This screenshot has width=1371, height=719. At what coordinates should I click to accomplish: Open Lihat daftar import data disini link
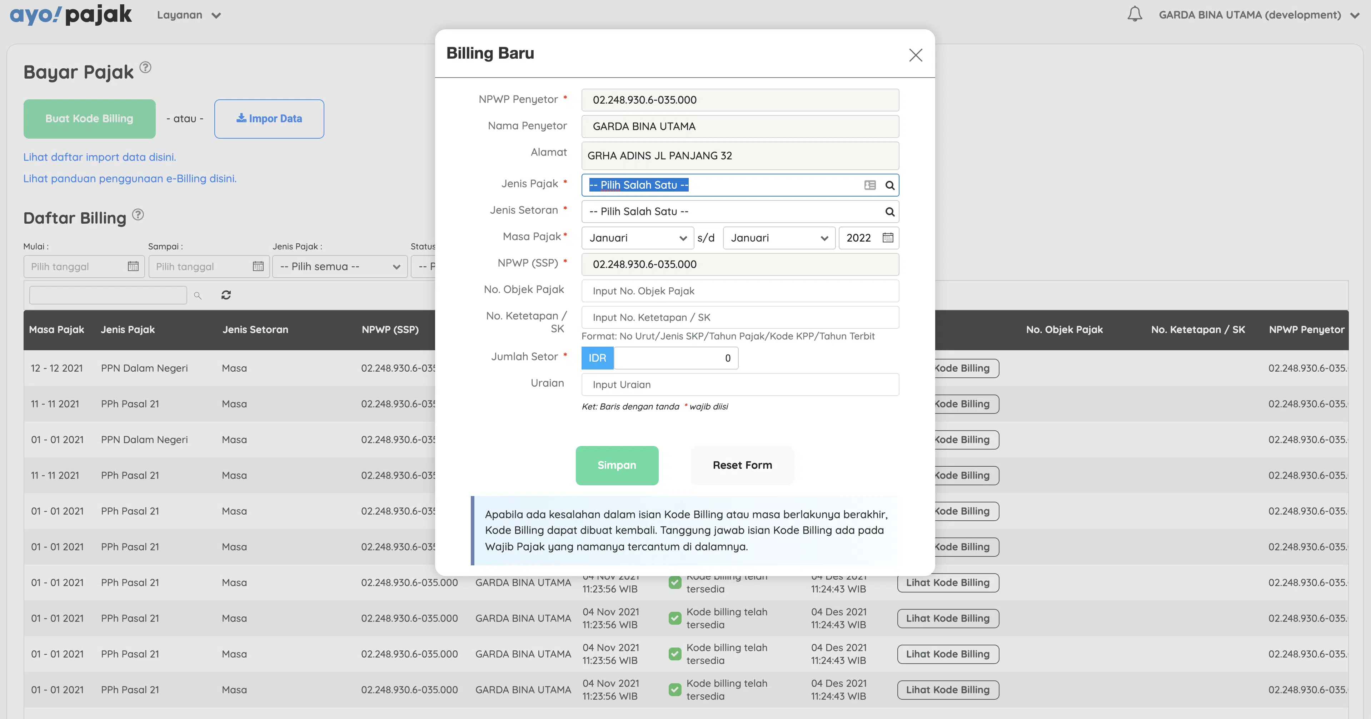[x=100, y=157]
